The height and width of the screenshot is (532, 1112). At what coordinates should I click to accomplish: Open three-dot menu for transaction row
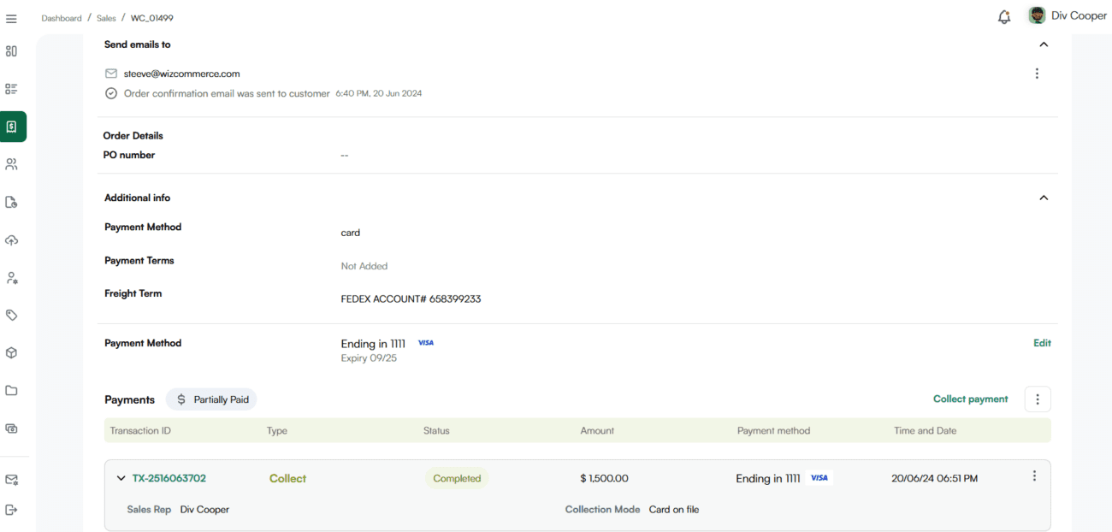(x=1034, y=476)
